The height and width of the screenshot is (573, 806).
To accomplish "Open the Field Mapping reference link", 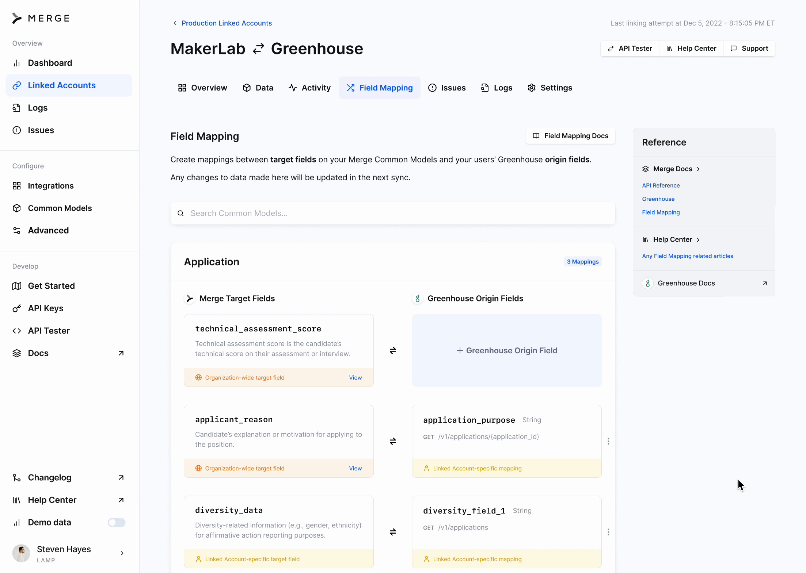I will click(x=661, y=212).
